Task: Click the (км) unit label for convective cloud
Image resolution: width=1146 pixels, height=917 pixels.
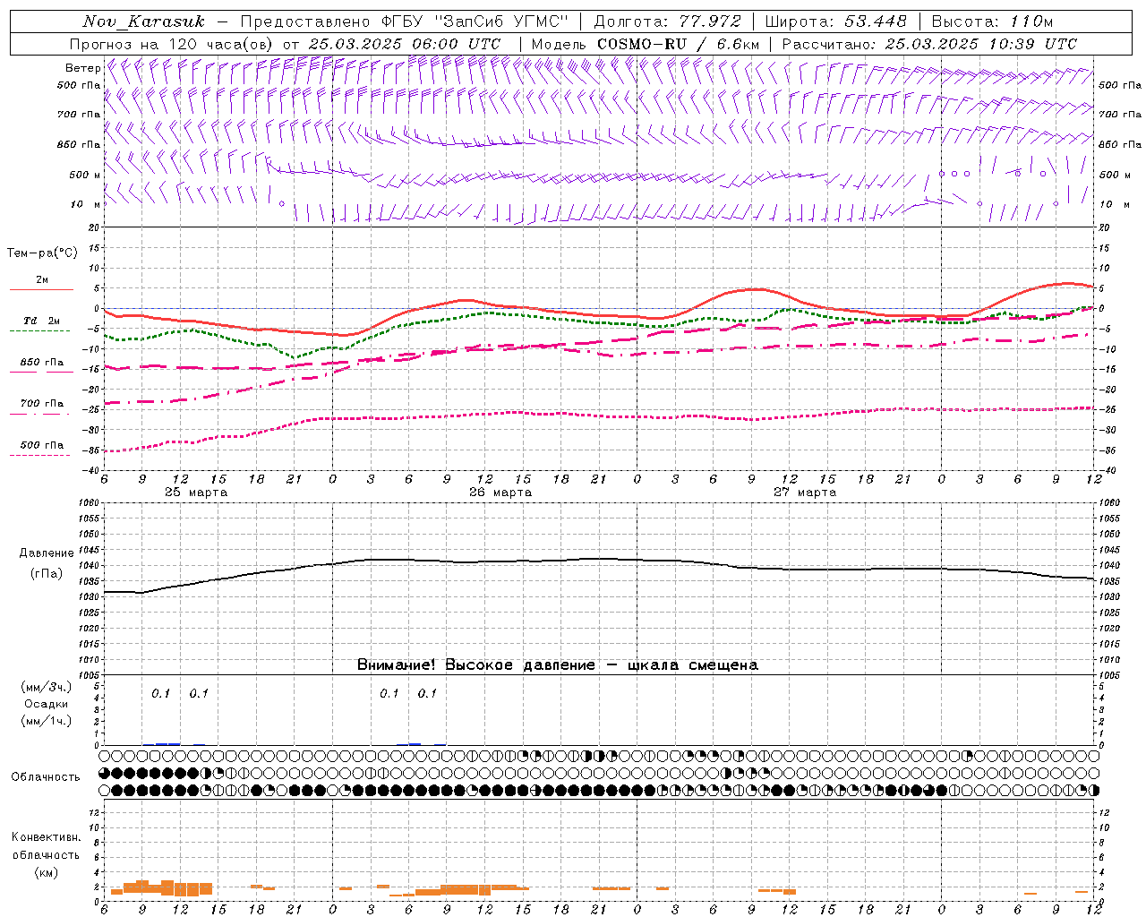Action: (46, 871)
